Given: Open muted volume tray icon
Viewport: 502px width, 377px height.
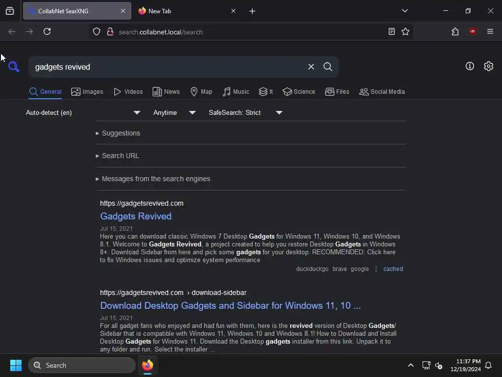Looking at the screenshot, I should pyautogui.click(x=439, y=365).
